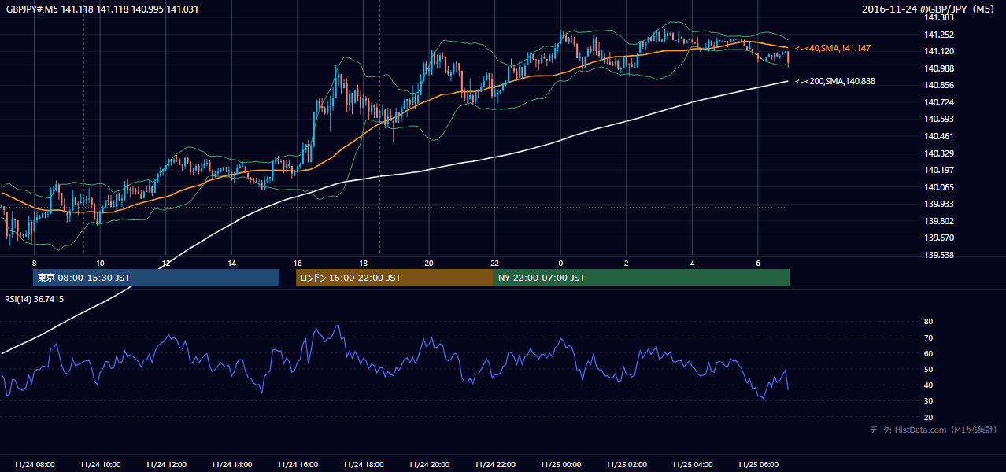Click the GBPJPY#,M5 symbol header text
The height and width of the screenshot is (472, 1006).
click(x=102, y=9)
